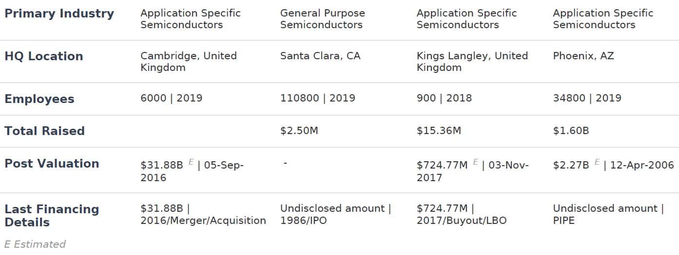The image size is (679, 255).
Task: Click the 2016/Merger/Acquisition financing detail
Action: coord(203,221)
